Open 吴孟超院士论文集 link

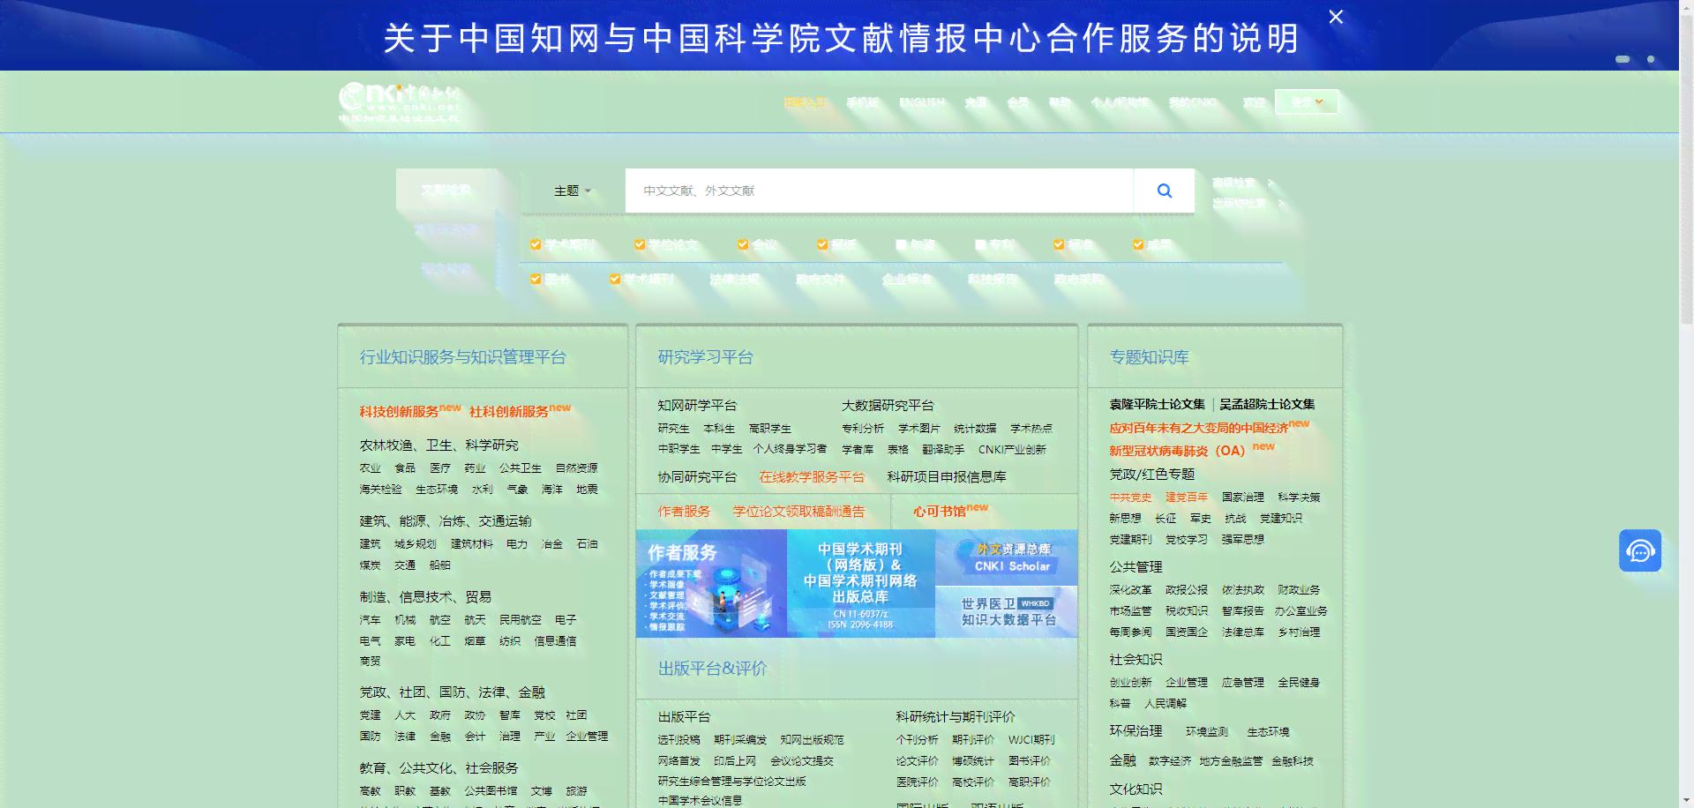(1267, 404)
